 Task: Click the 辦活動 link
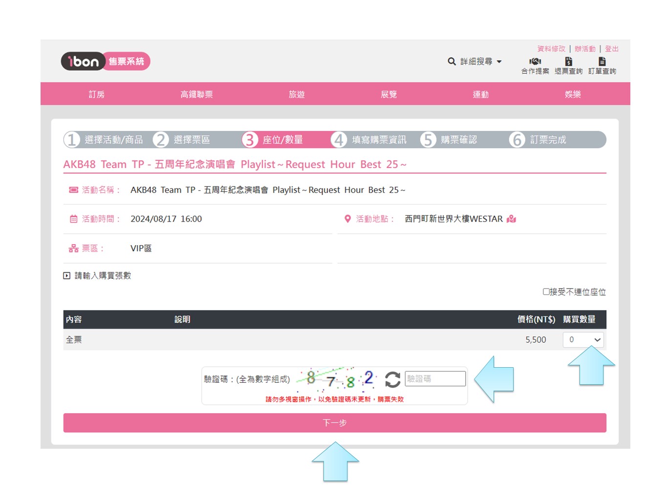(x=585, y=49)
